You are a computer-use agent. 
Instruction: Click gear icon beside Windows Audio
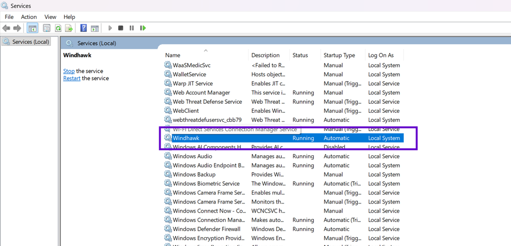[168, 156]
